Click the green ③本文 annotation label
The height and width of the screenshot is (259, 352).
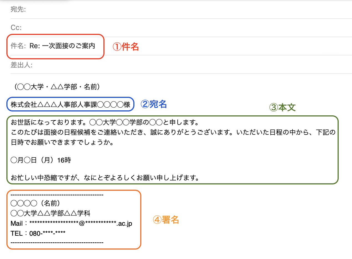point(282,108)
